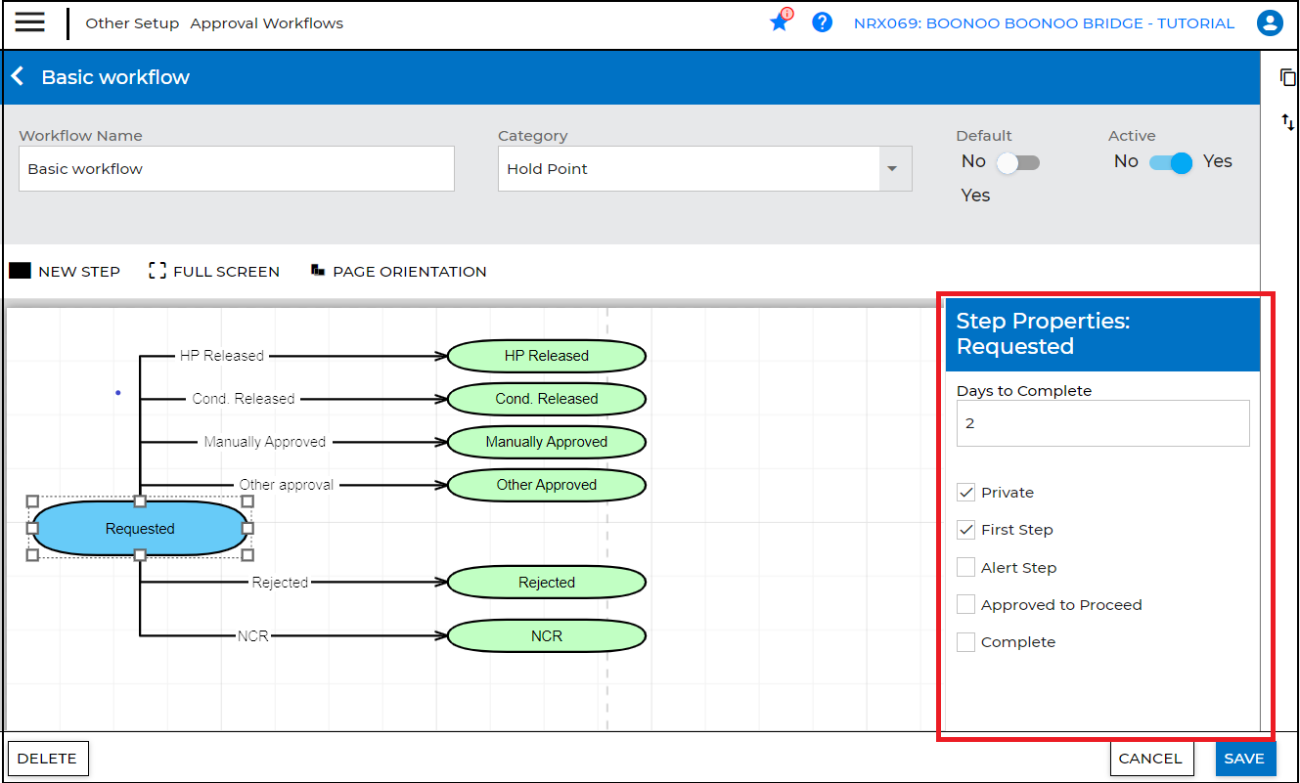Go back using the arrow beside Basic workflow
Image resolution: width=1300 pixels, height=783 pixels.
click(x=18, y=77)
